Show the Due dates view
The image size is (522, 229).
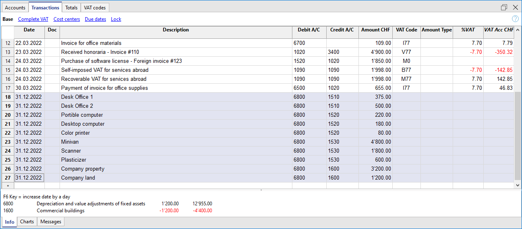(95, 19)
